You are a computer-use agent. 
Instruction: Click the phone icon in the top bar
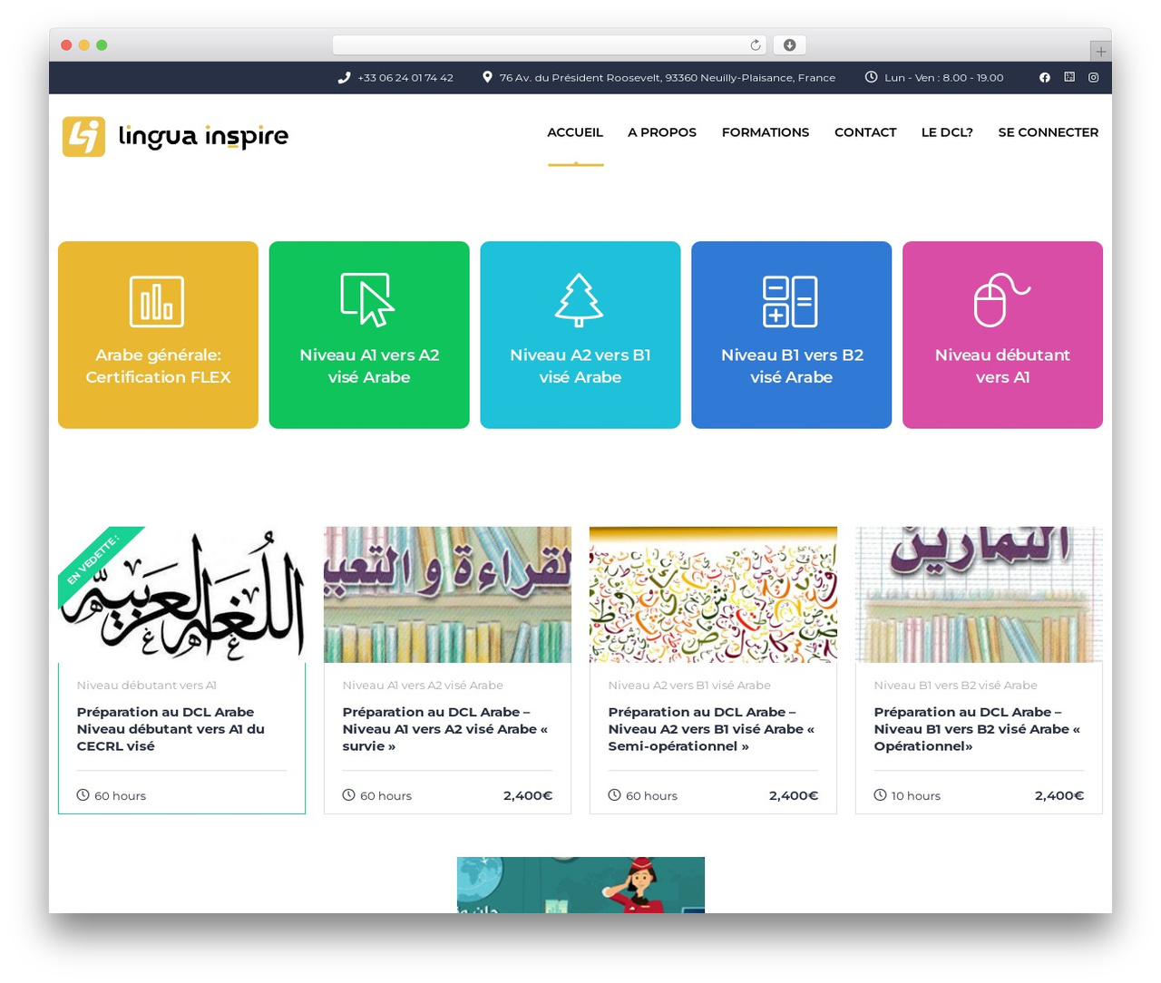344,78
